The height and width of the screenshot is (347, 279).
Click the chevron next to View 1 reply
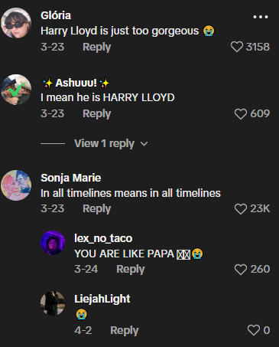click(144, 144)
